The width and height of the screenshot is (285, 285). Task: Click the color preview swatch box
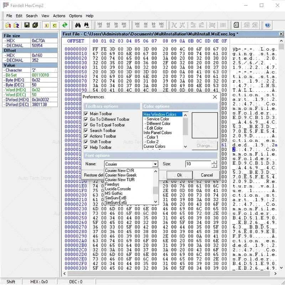(x=204, y=125)
